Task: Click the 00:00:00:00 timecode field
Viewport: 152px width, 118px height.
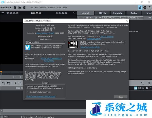Action: tap(12, 13)
